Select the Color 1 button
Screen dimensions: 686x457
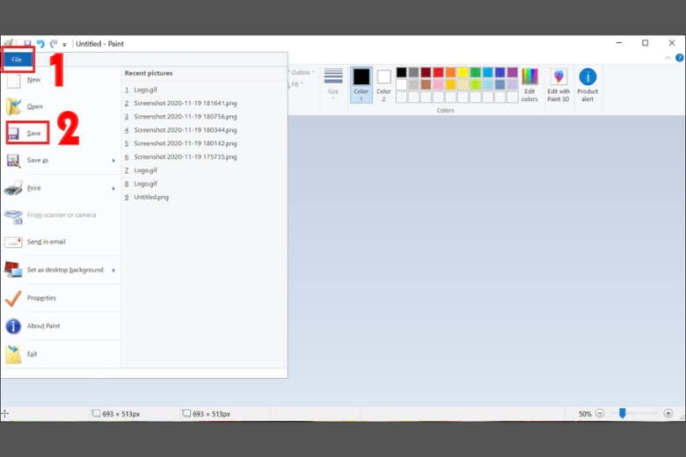pyautogui.click(x=361, y=85)
